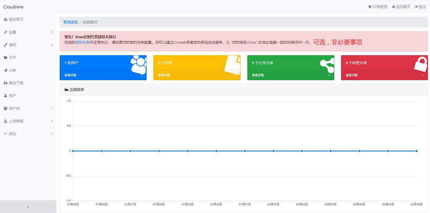Image resolution: width=430 pixels, height=213 pixels.
Task: Click the paper plane icon beside 分享
Action: (5, 70)
